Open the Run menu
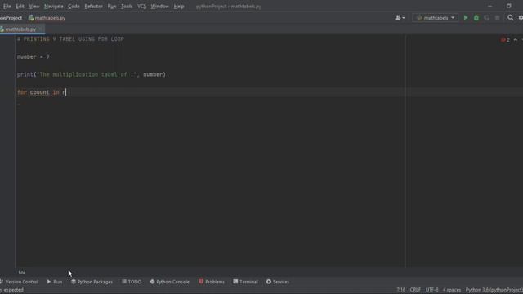Screen dimensions: 523x294 112,7
